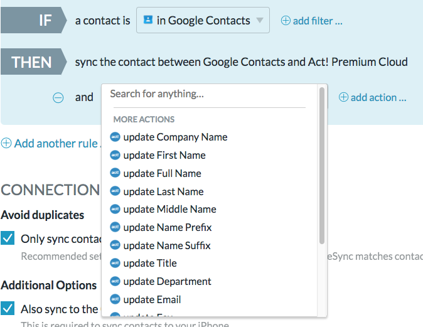Screen dimensions: 423x327
Task: Click the Google Contacts icon in the dropdown
Action: click(148, 20)
